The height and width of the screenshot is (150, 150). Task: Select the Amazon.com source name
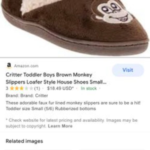point(26,66)
